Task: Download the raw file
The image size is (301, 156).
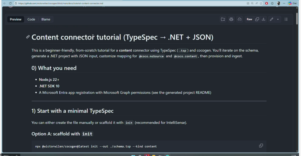Action: pos(264,19)
